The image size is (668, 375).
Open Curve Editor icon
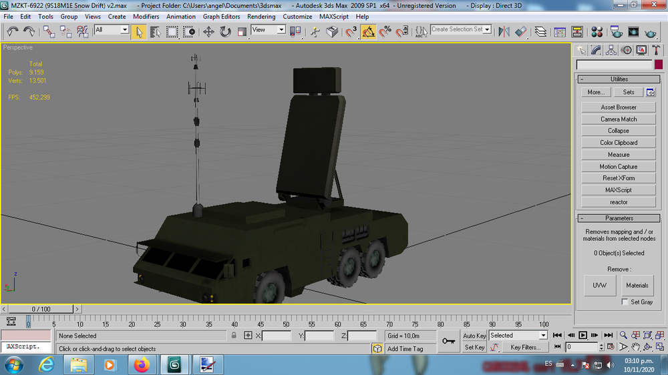tap(560, 31)
